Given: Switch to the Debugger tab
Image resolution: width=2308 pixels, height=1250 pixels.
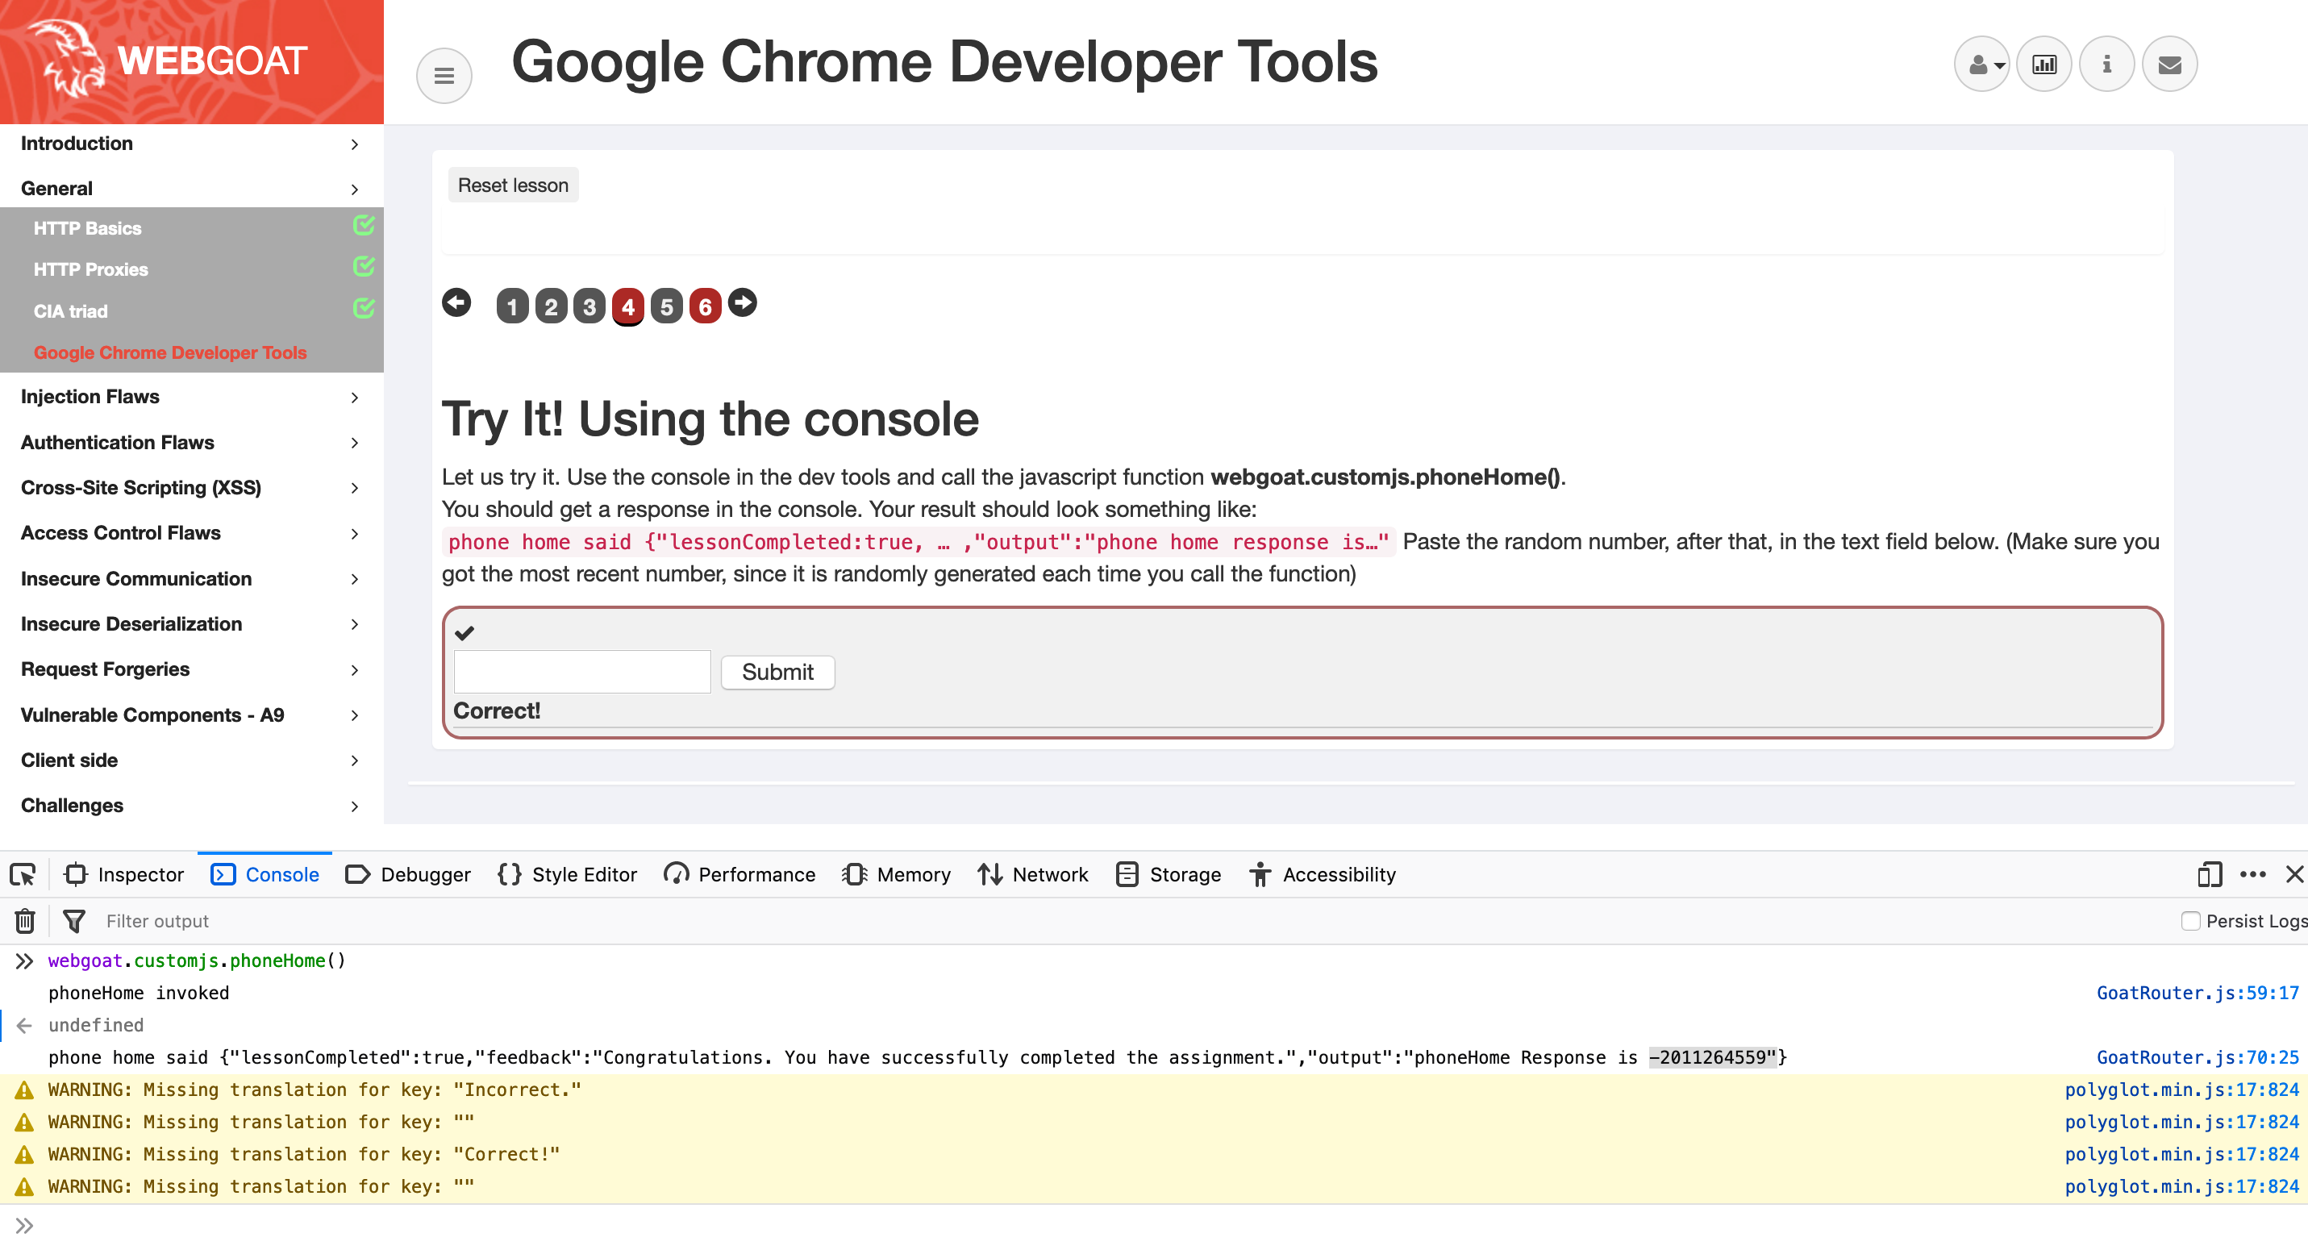Looking at the screenshot, I should coord(408,874).
